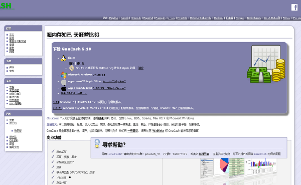The height and width of the screenshot is (185, 301).
Task: Switch language to Deutsch
Action: pyautogui.click(x=136, y=18)
